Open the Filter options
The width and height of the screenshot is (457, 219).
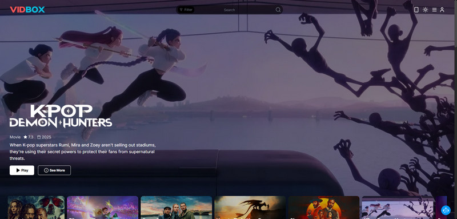186,10
